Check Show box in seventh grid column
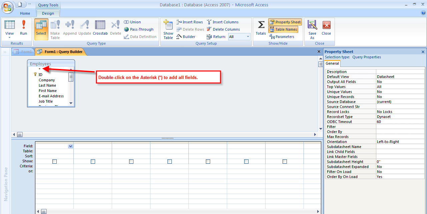Image resolution: width=427 pixels, height=214 pixels. click(x=285, y=161)
